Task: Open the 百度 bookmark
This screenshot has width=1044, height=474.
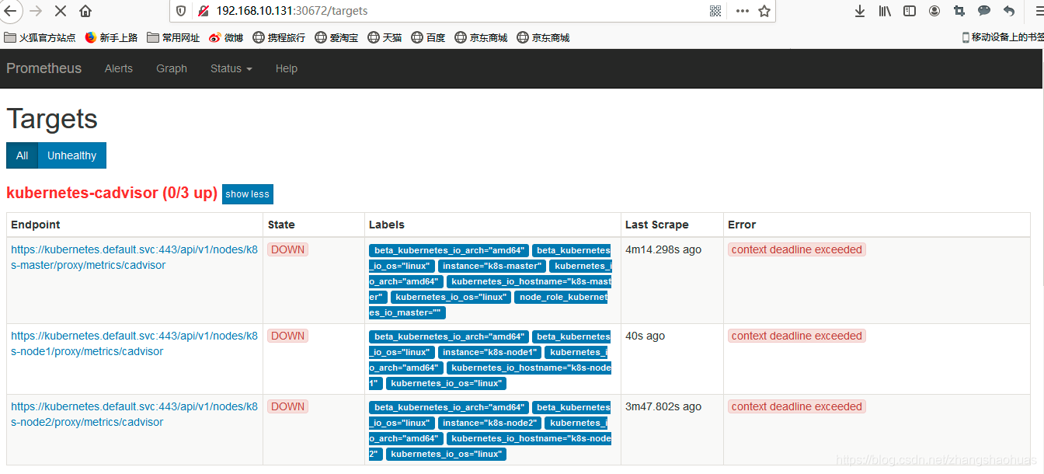Action: (428, 37)
